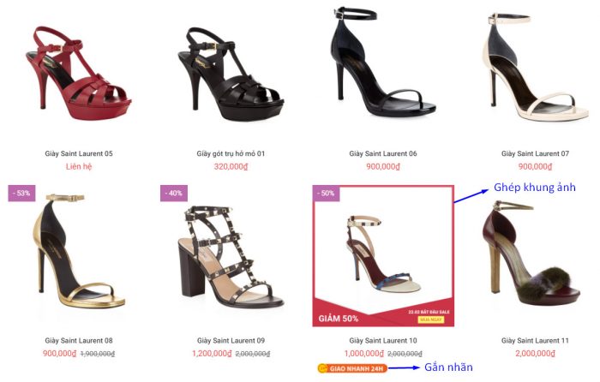
Task: Open the gold Saint Laurent 08 sandal image
Action: point(79,251)
